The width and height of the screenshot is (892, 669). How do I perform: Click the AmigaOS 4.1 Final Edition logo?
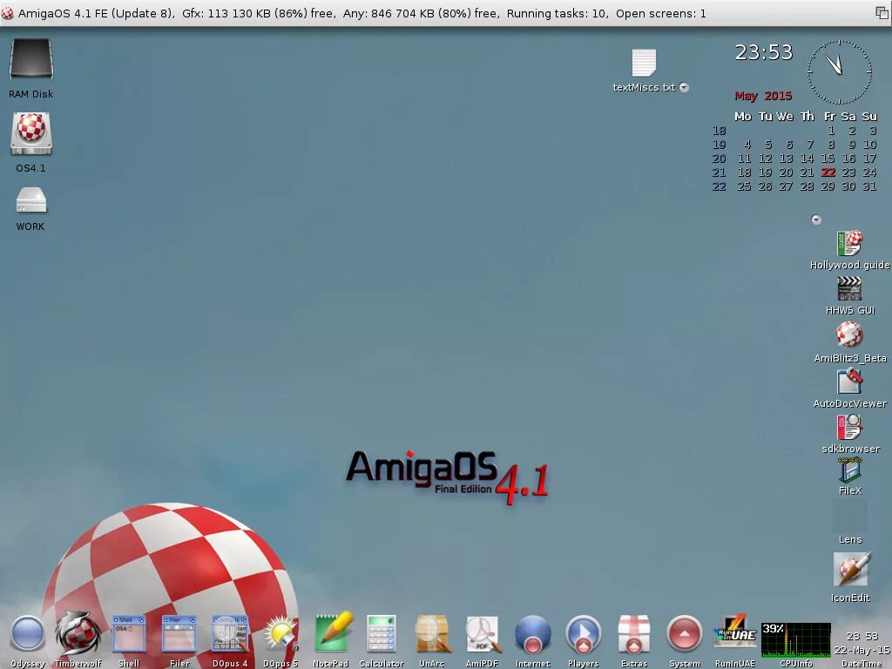coord(448,476)
